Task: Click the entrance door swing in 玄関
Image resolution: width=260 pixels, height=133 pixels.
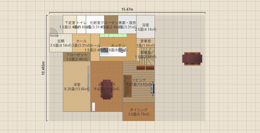Action: (54, 32)
